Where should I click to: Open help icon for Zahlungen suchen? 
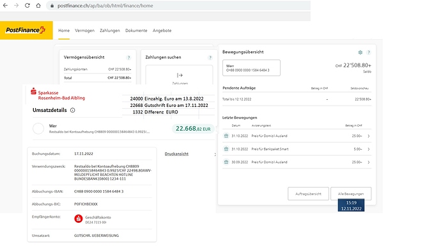[210, 58]
